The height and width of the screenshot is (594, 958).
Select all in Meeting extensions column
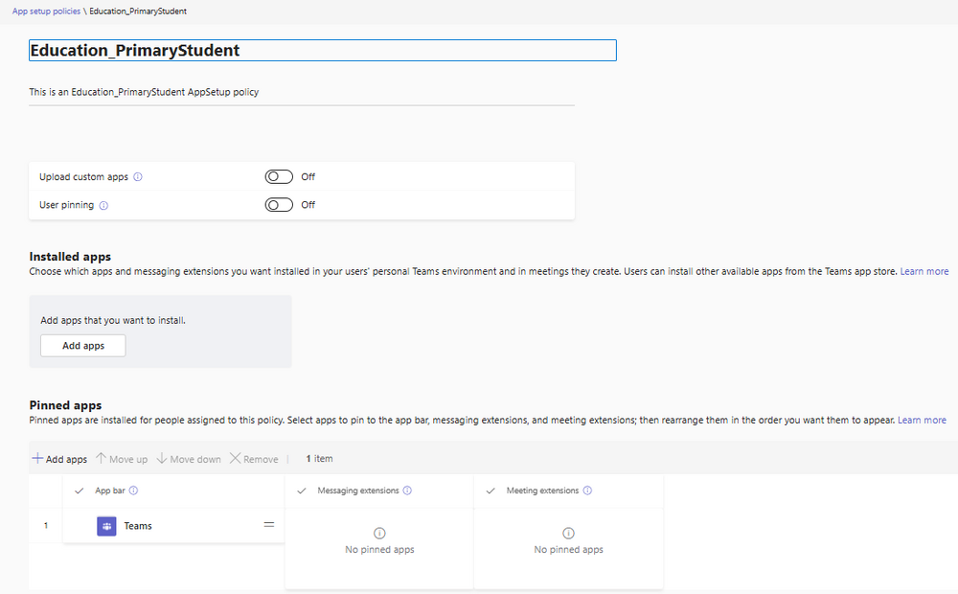(x=490, y=491)
